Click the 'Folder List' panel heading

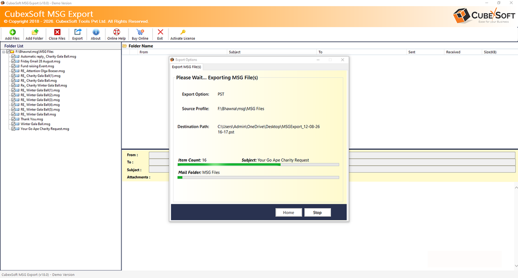point(14,46)
